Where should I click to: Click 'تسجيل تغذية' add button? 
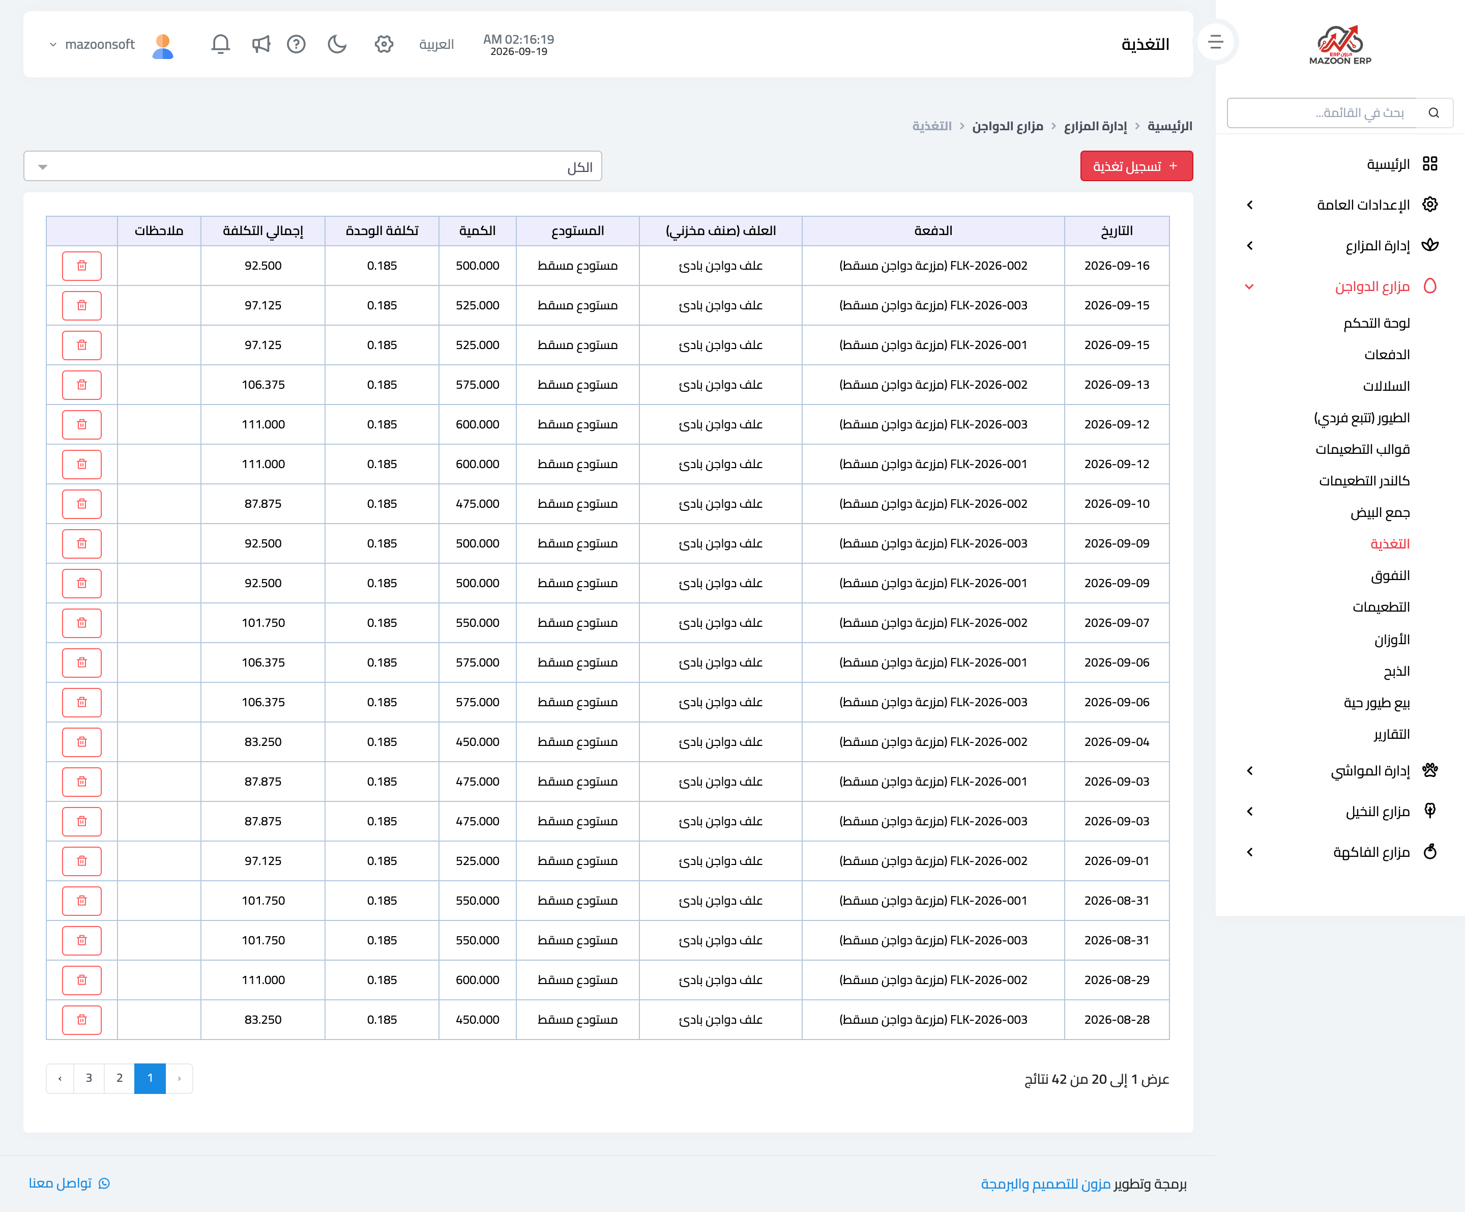1136,166
